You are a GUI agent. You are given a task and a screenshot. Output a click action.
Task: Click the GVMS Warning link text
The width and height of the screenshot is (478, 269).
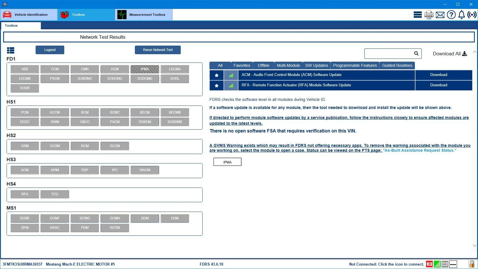[x=340, y=148]
